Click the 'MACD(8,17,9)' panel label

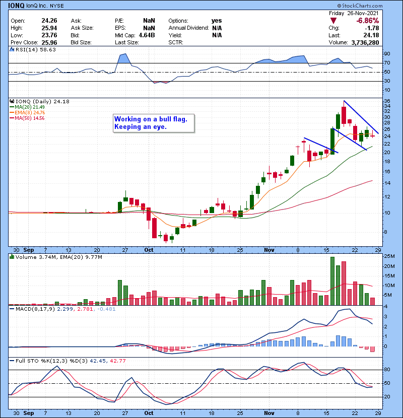[35, 309]
